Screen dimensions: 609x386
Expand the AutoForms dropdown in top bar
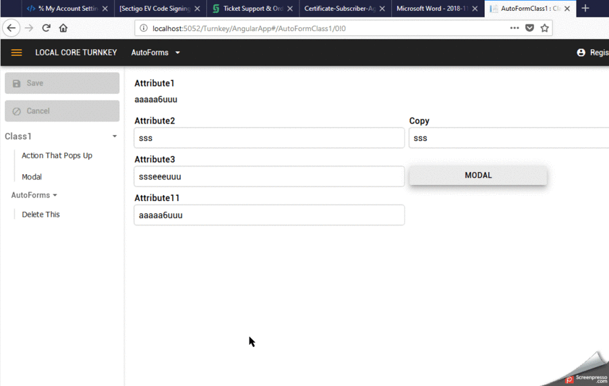pyautogui.click(x=156, y=53)
